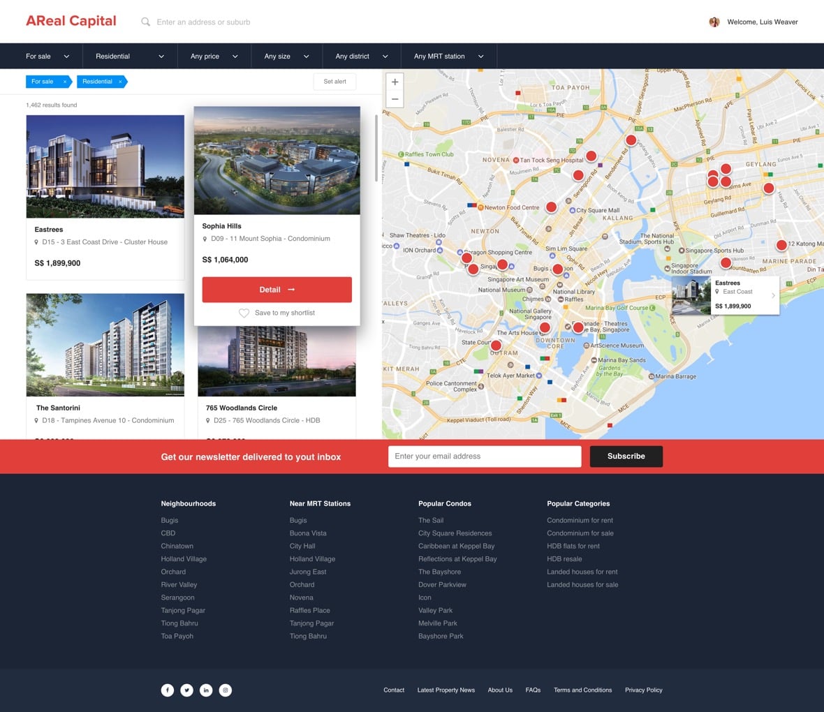Click the newsletter email address field

(x=485, y=456)
